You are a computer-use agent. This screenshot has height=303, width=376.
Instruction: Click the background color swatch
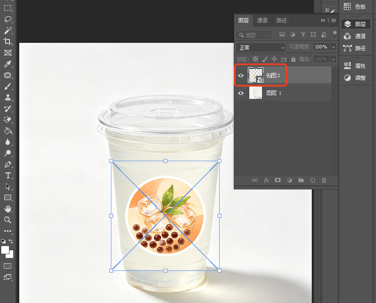coord(11,255)
